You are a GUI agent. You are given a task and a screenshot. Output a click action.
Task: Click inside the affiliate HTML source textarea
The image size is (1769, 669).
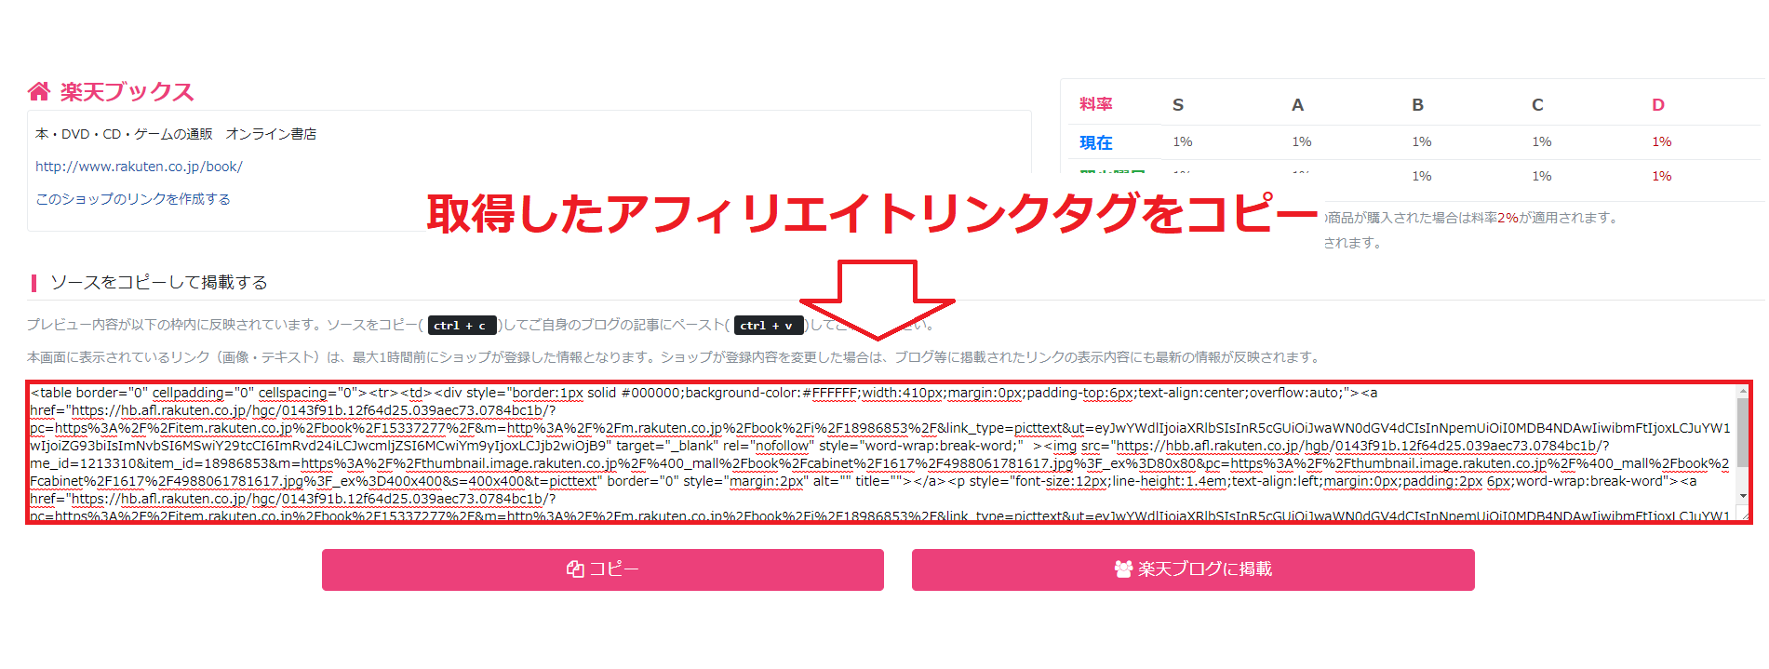pyautogui.click(x=881, y=452)
